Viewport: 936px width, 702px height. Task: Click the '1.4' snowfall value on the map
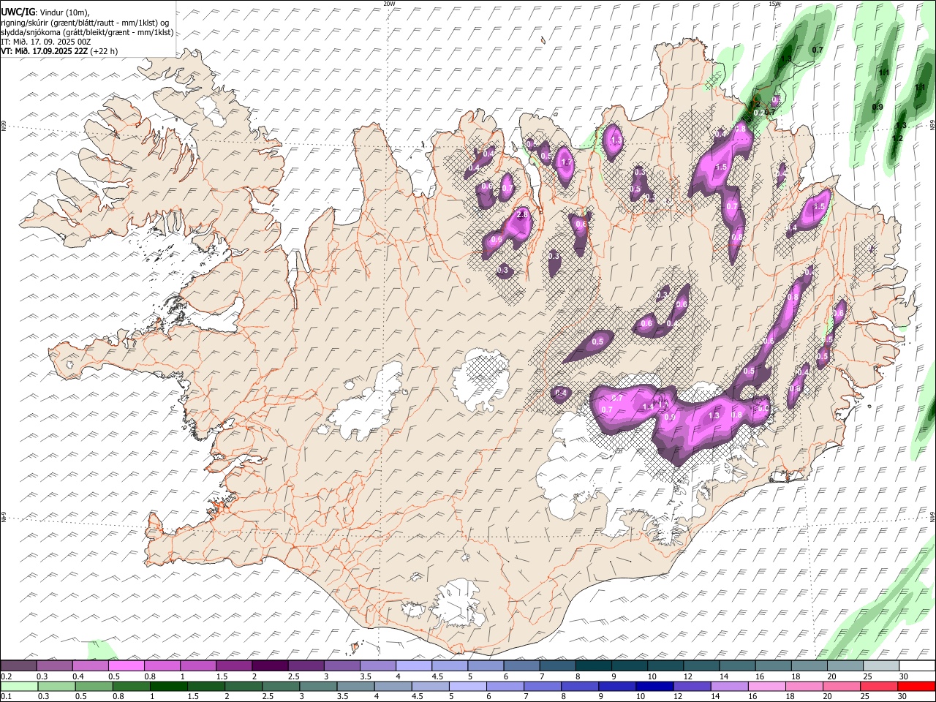647,407
